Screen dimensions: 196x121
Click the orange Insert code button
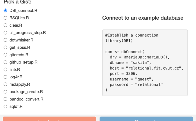49,119
